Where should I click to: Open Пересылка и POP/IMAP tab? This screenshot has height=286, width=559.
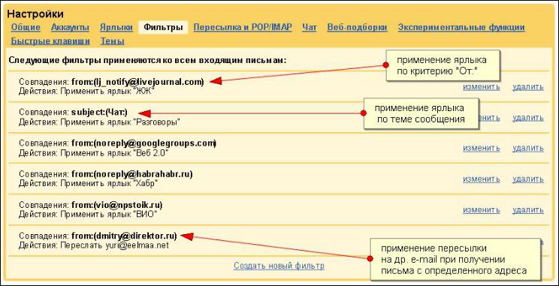(243, 28)
